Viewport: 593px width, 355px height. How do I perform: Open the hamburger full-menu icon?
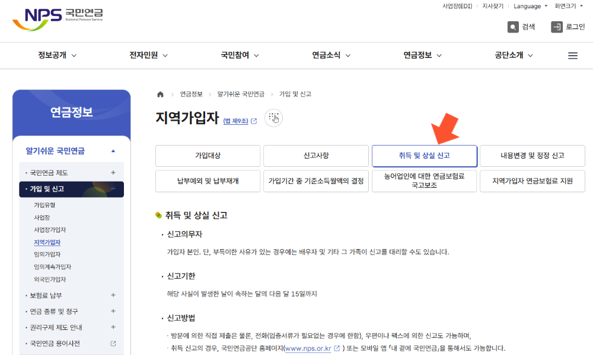tap(572, 55)
